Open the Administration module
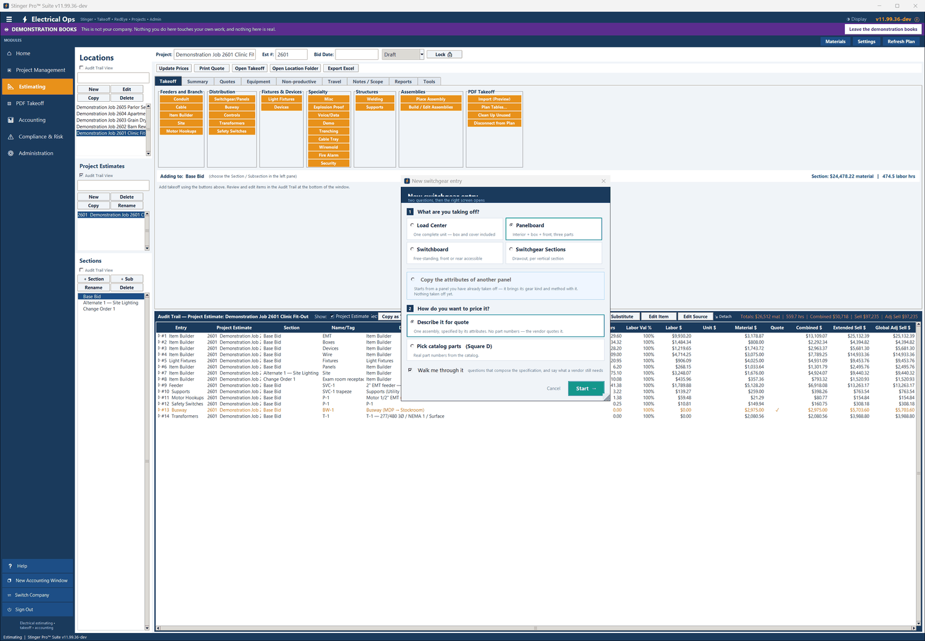This screenshot has width=925, height=641. 37,154
